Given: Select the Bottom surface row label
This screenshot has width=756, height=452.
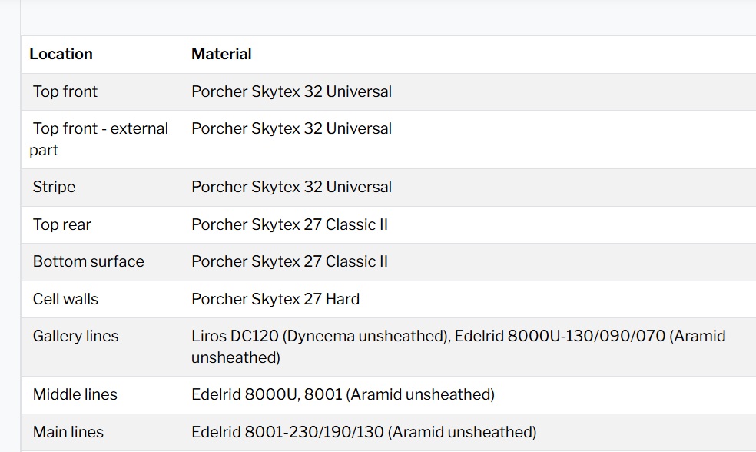Looking at the screenshot, I should click(x=88, y=261).
